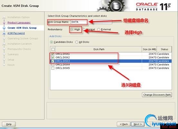Click the Candidate status of ORCL:DISK5

pyautogui.click(x=163, y=68)
